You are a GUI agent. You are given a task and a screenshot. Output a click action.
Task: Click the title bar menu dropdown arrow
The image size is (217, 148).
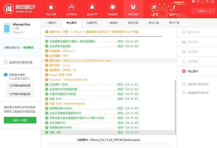198,1
